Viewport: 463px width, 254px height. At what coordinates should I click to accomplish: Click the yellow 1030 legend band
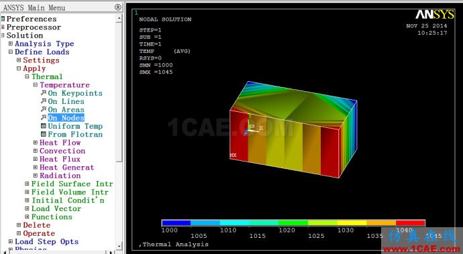pyautogui.click(x=352, y=223)
